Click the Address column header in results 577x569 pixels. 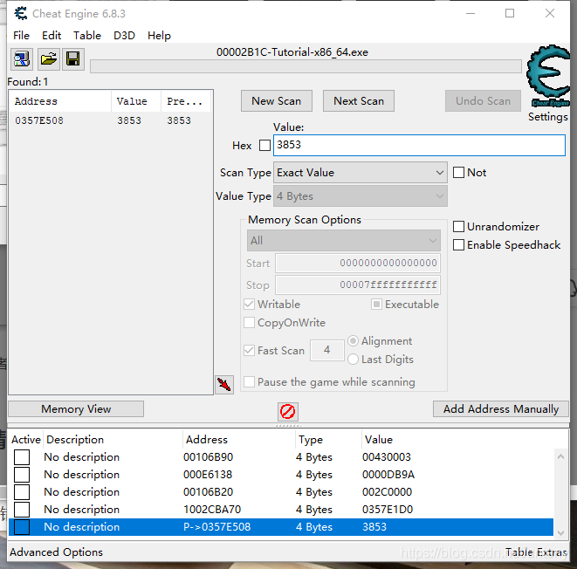[x=60, y=101]
